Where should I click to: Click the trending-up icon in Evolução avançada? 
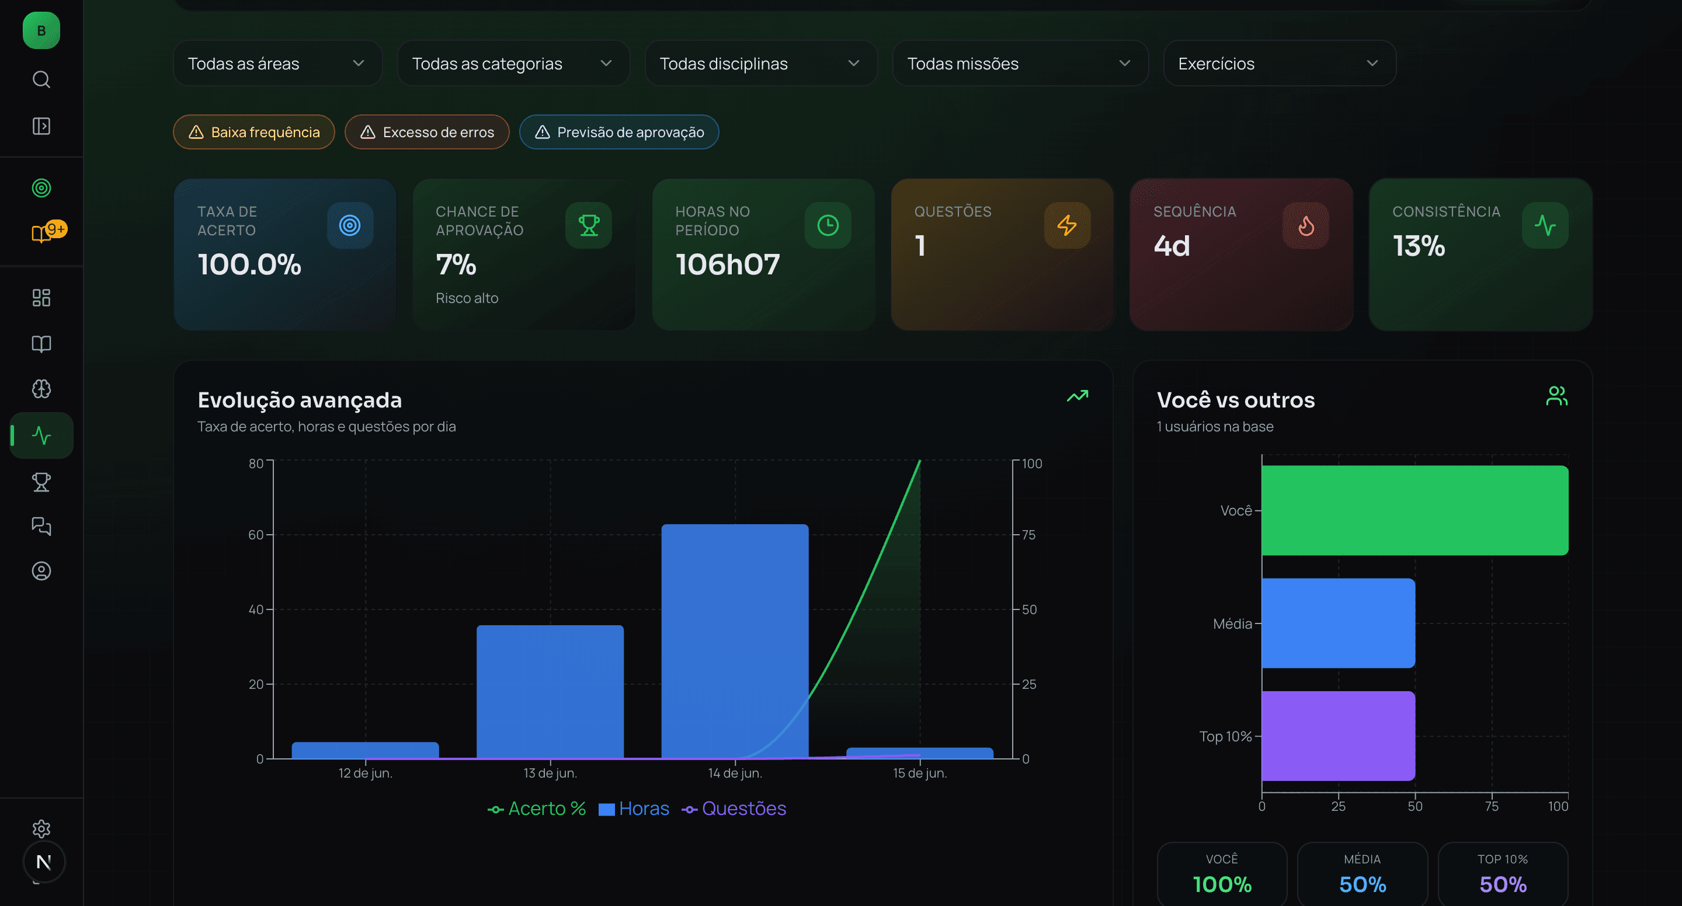(x=1078, y=396)
